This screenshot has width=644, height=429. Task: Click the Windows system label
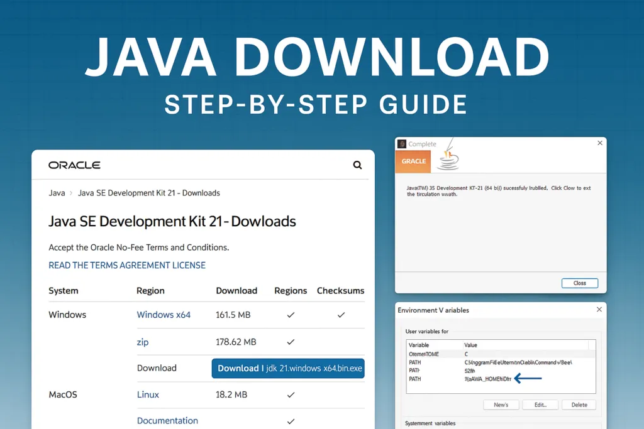point(67,315)
